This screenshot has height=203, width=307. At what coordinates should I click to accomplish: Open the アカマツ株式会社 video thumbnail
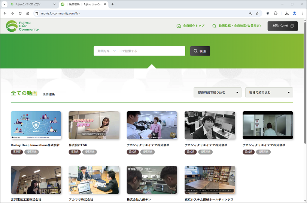94,180
